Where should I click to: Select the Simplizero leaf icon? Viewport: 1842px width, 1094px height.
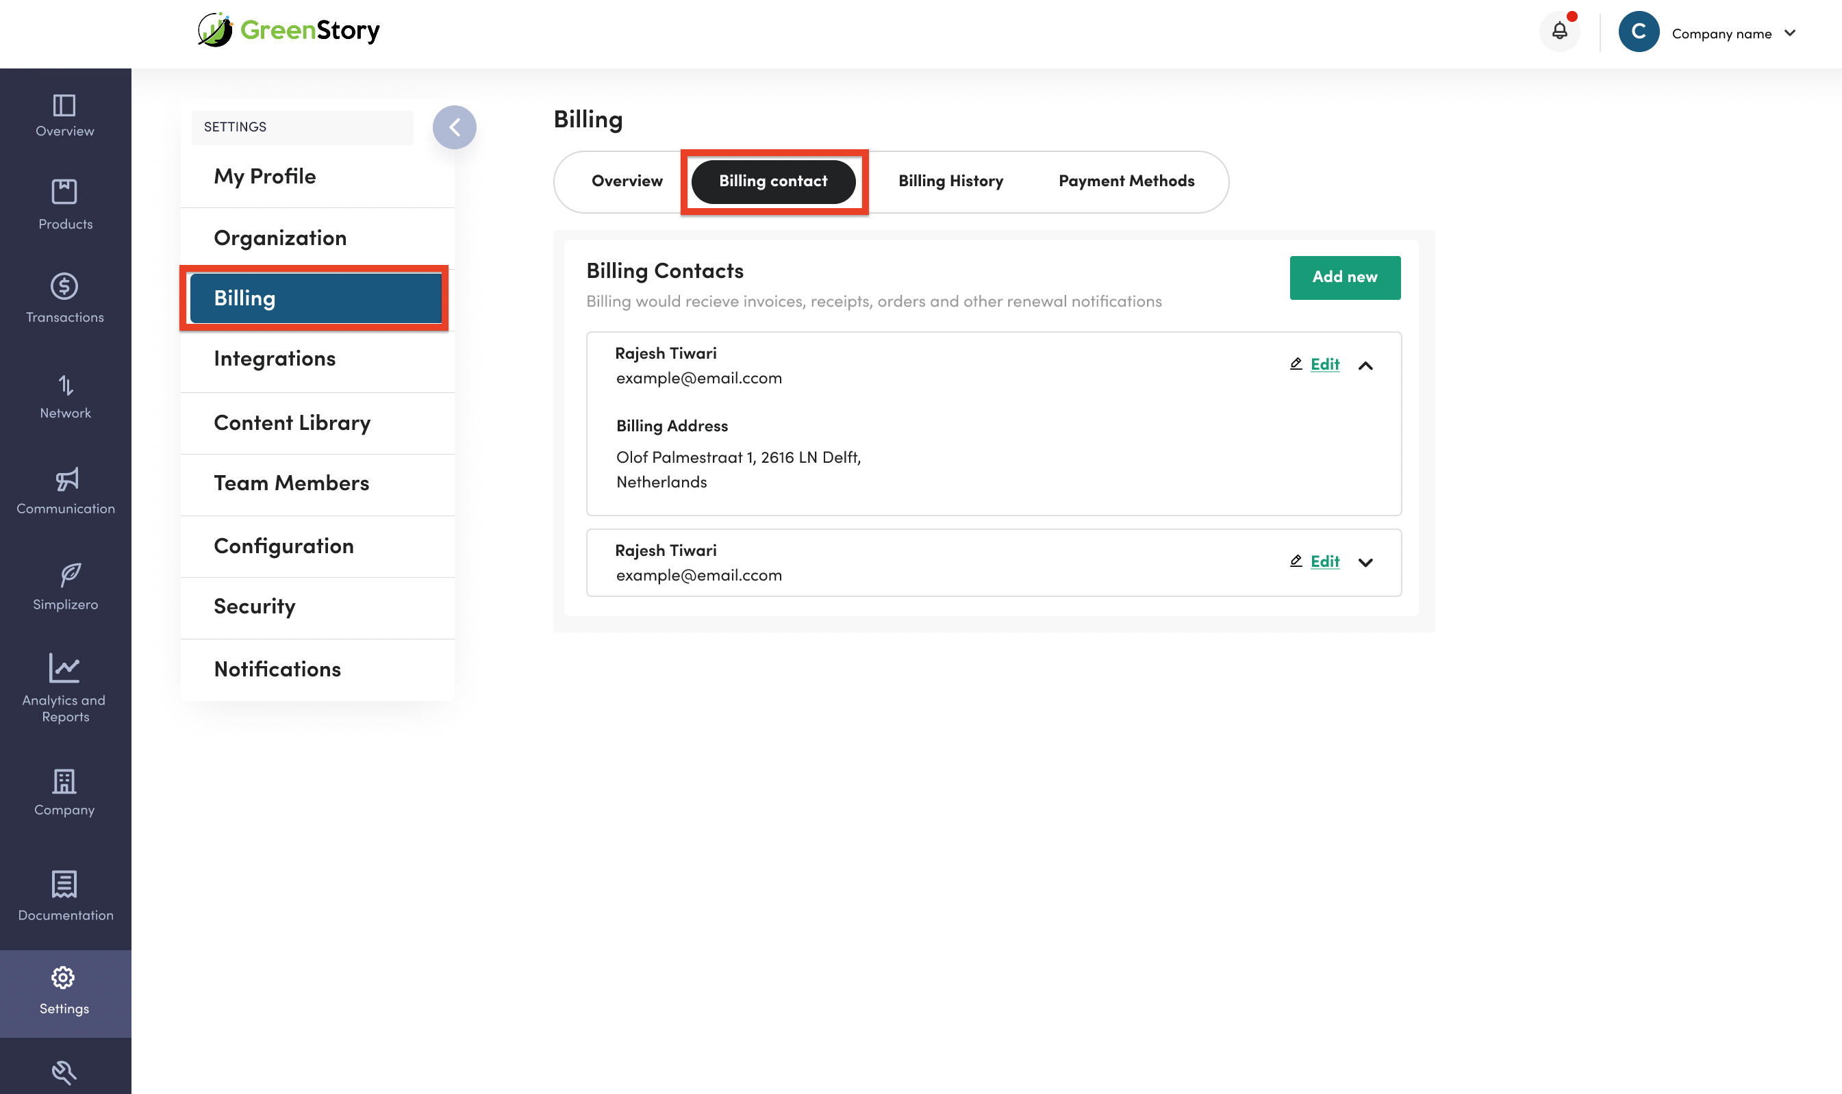69,574
